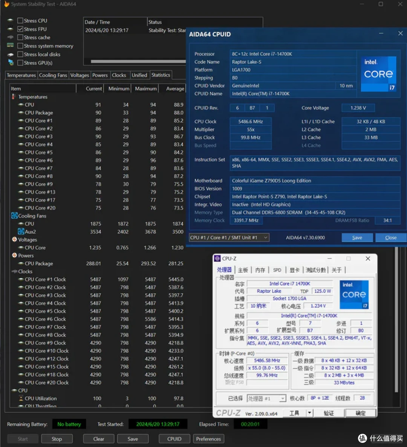Click the Stop button in AIDA64
Screen dimensions: 407x447
pos(57,439)
